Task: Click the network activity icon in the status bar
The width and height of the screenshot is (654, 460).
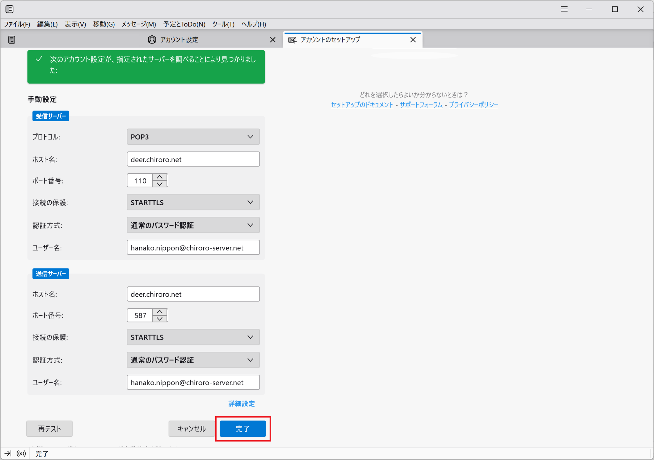Action: tap(21, 453)
